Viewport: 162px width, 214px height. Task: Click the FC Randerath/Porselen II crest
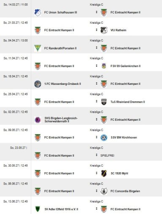tap(38, 48)
